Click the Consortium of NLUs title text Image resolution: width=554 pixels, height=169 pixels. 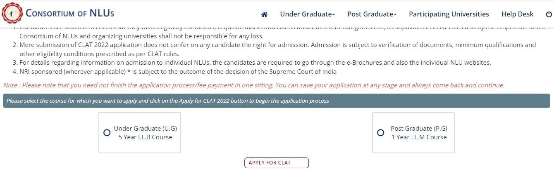(x=70, y=13)
